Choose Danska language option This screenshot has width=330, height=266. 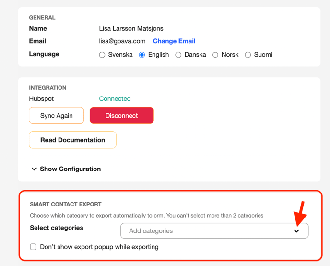point(178,55)
